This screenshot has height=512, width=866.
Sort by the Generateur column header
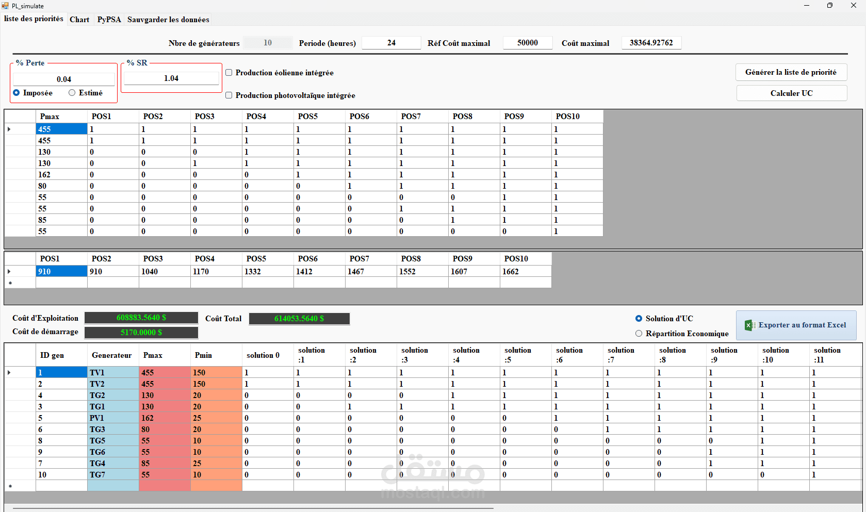[x=113, y=355]
